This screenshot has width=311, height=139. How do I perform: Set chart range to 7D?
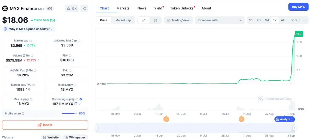(259, 20)
